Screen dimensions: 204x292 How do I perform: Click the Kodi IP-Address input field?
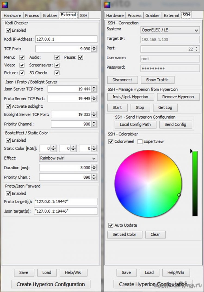66,39
